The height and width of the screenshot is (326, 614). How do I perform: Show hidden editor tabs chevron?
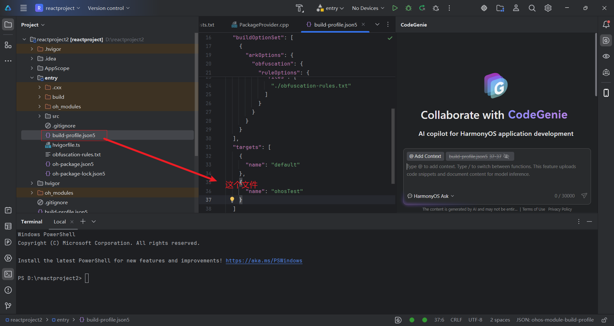click(x=377, y=24)
